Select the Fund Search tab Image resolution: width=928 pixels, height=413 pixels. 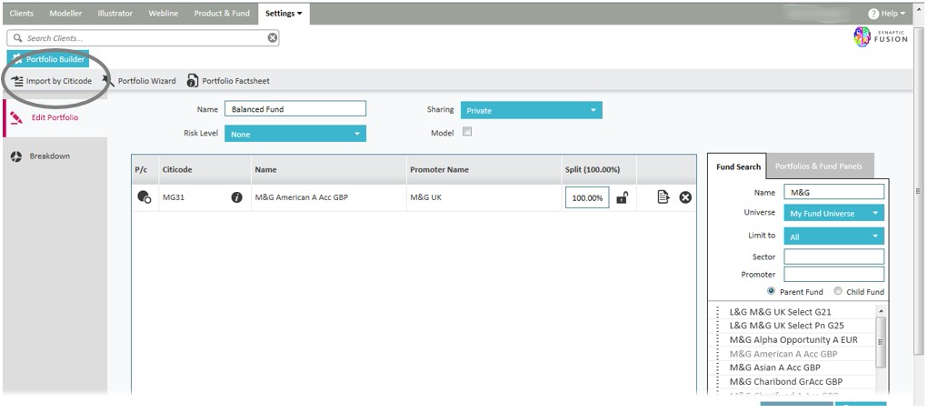click(738, 167)
